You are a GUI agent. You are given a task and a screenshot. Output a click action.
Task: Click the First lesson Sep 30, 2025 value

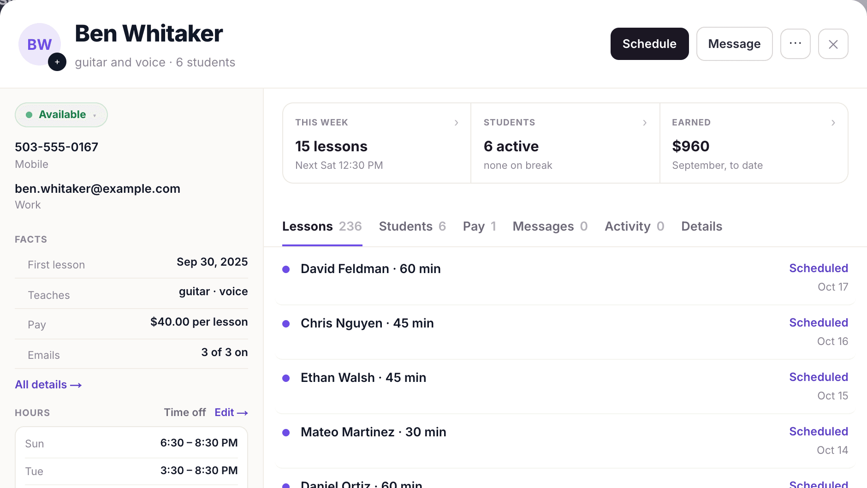[x=212, y=262]
